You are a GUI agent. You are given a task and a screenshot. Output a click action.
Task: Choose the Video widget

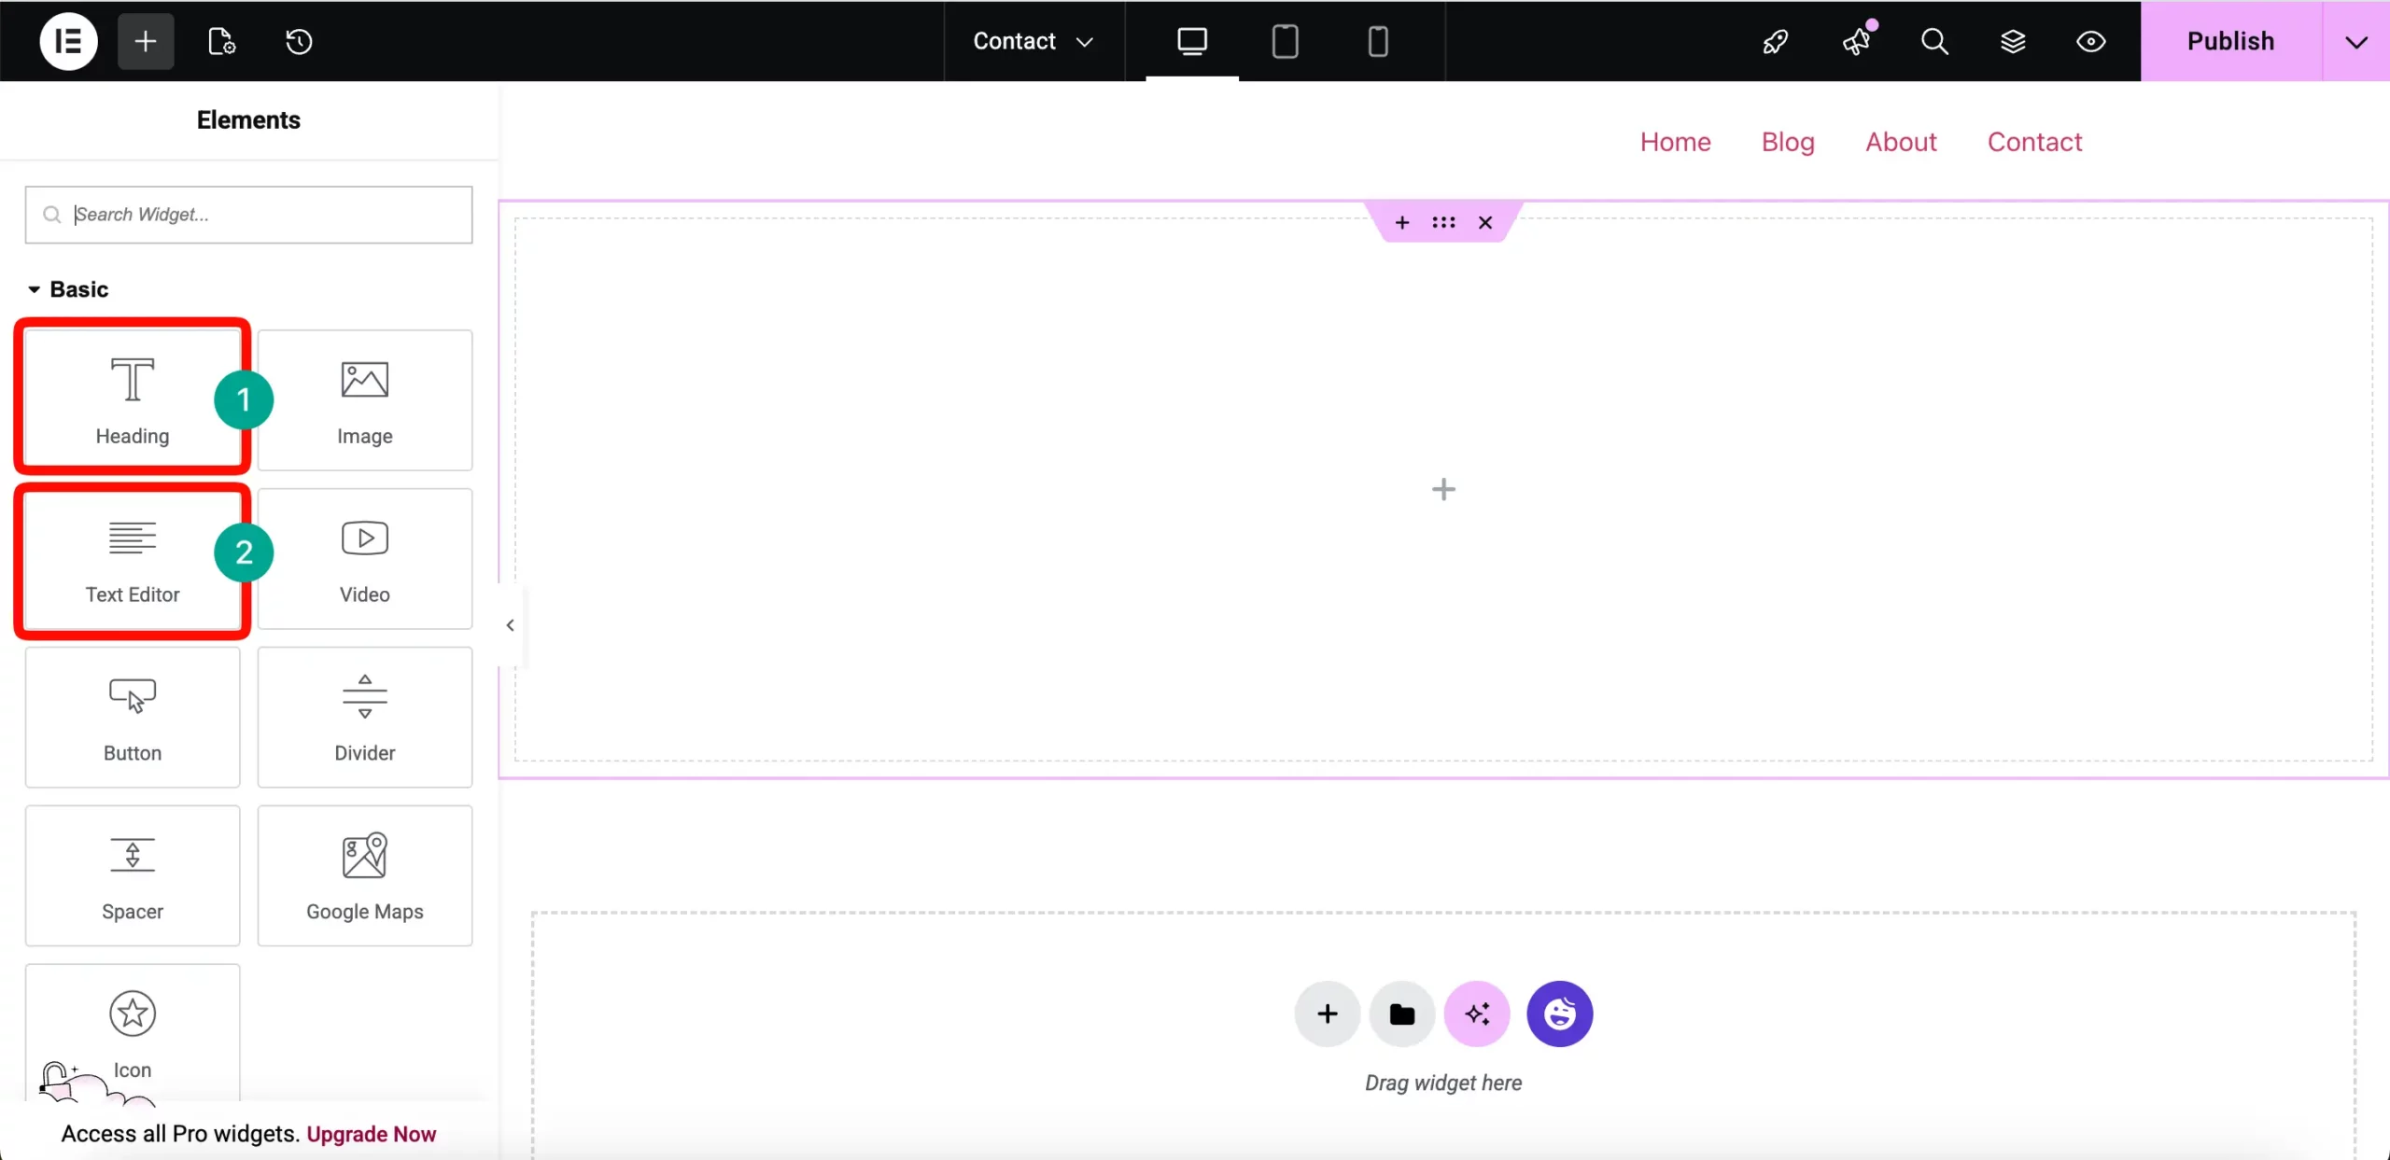tap(364, 558)
